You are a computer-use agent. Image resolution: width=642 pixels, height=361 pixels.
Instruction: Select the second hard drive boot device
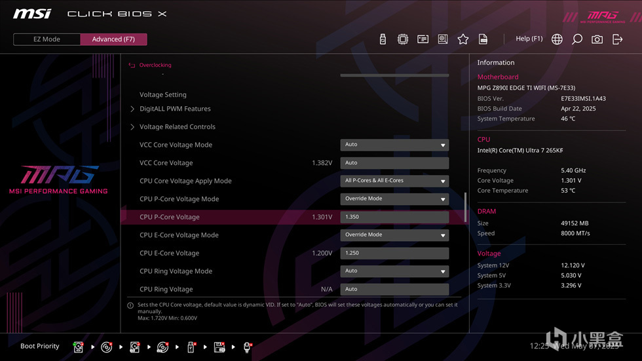click(x=135, y=347)
